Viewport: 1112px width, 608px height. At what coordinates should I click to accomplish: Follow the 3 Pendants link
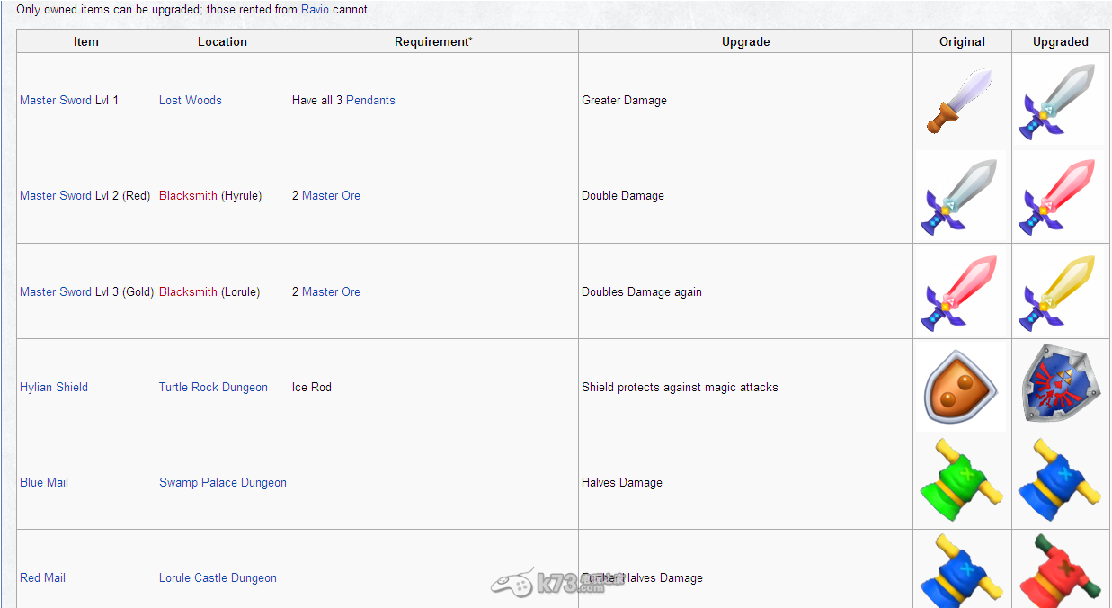[x=365, y=101]
